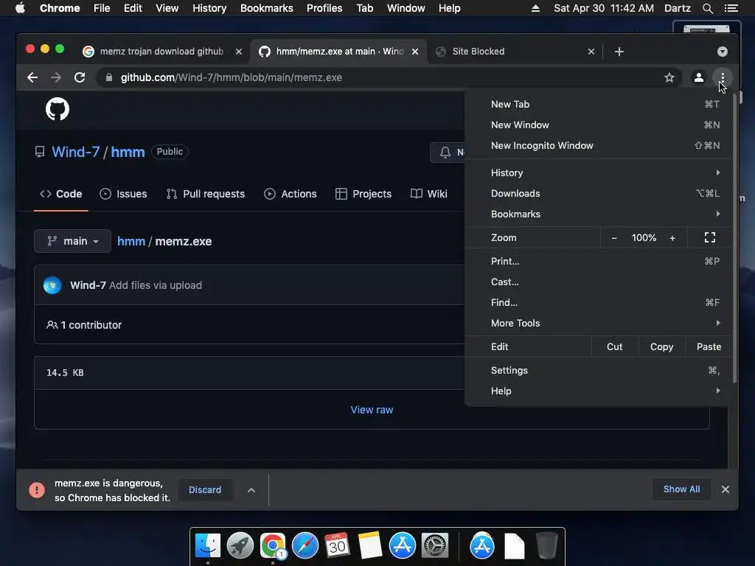Open the Profiles menu in the menu bar
Image resolution: width=755 pixels, height=566 pixels.
[x=324, y=8]
